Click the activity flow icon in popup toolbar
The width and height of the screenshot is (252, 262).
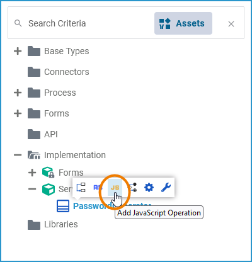pyautogui.click(x=133, y=188)
